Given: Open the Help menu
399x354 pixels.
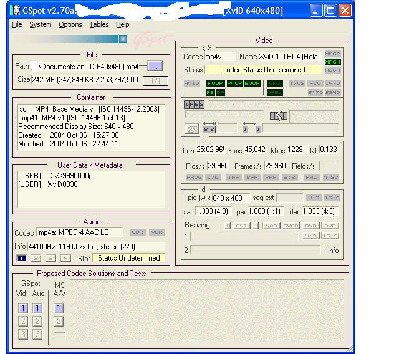Looking at the screenshot, I should (123, 25).
